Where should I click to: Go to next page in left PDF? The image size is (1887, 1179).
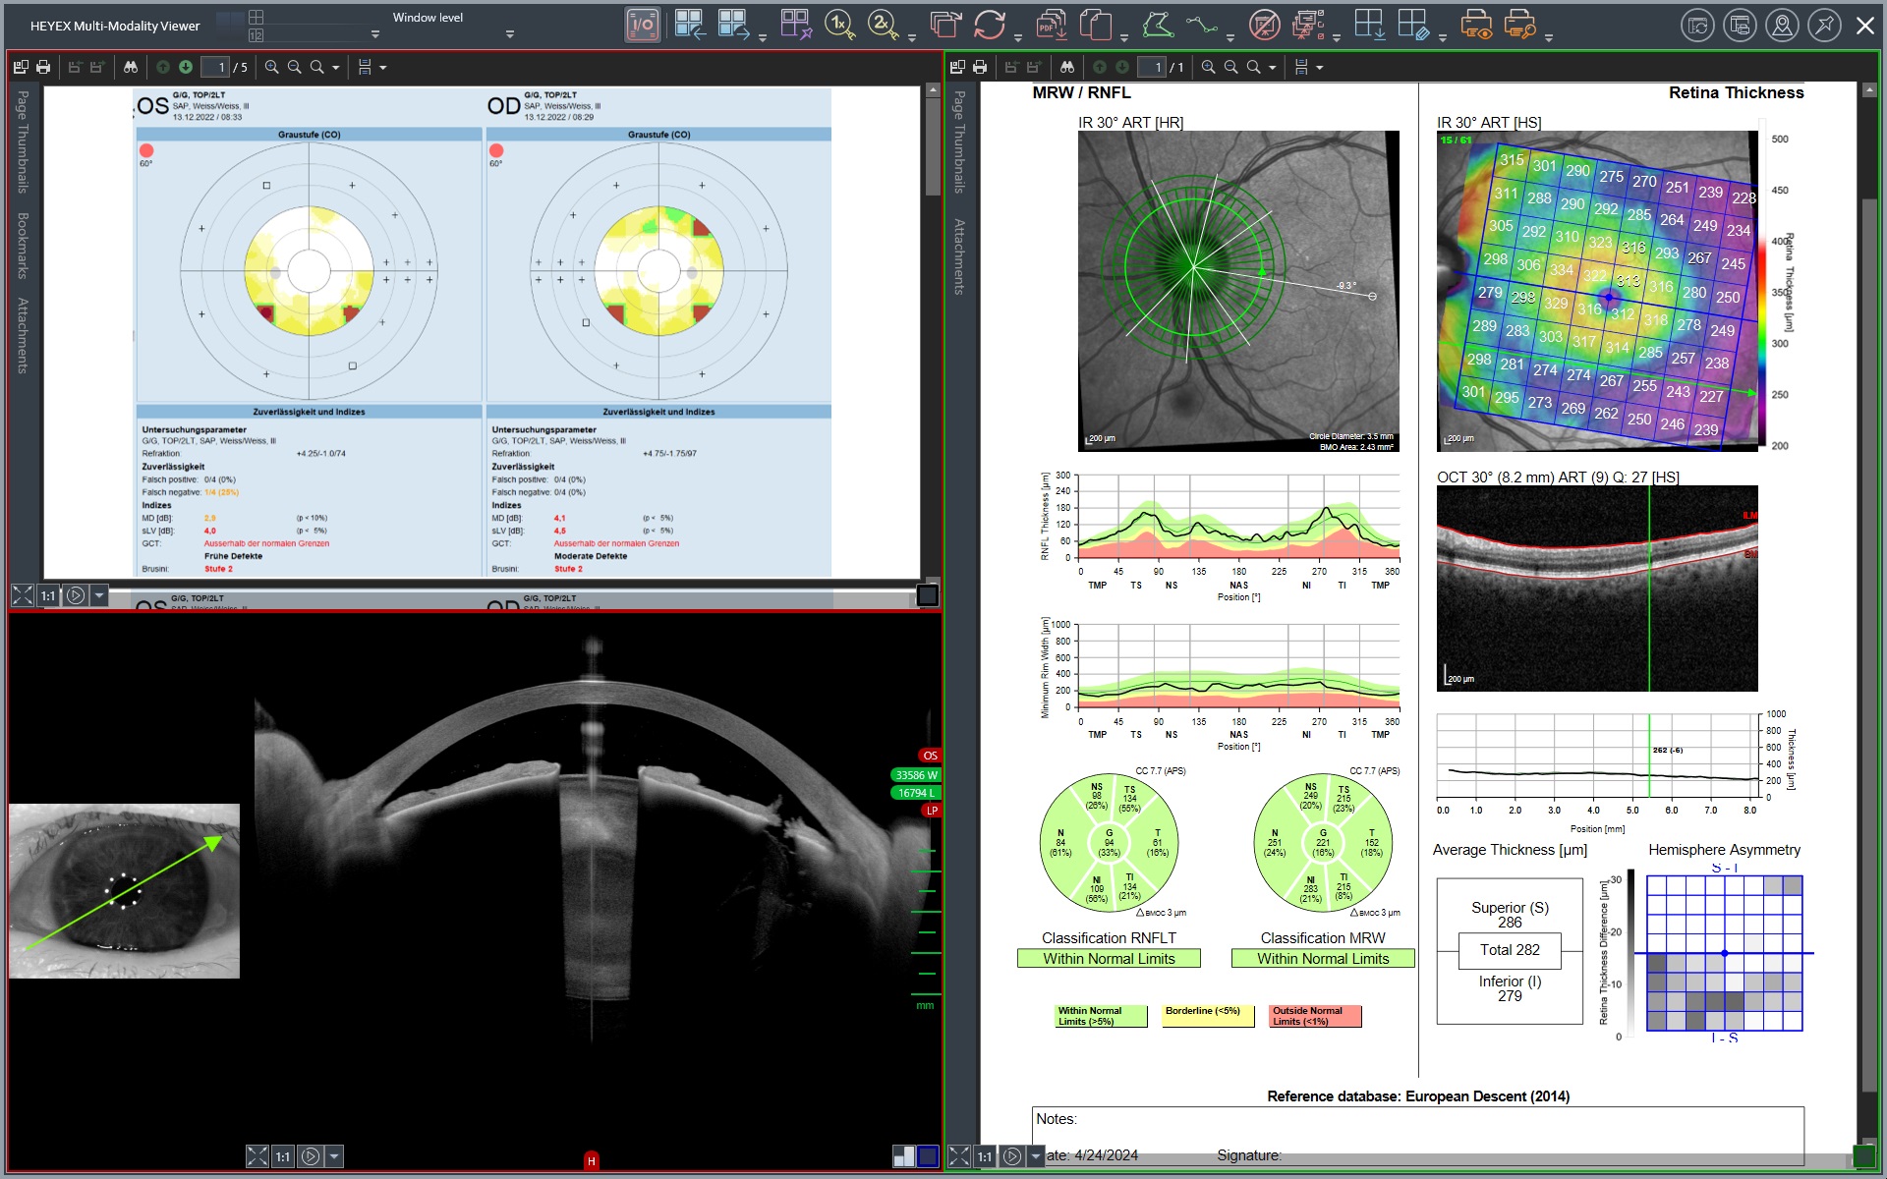(x=186, y=67)
